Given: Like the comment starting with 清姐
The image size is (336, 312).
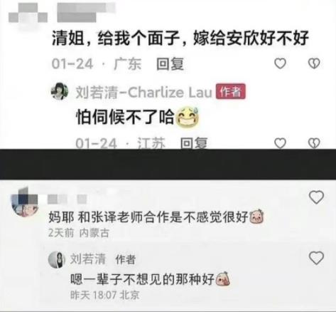Looking at the screenshot, I should [x=281, y=63].
